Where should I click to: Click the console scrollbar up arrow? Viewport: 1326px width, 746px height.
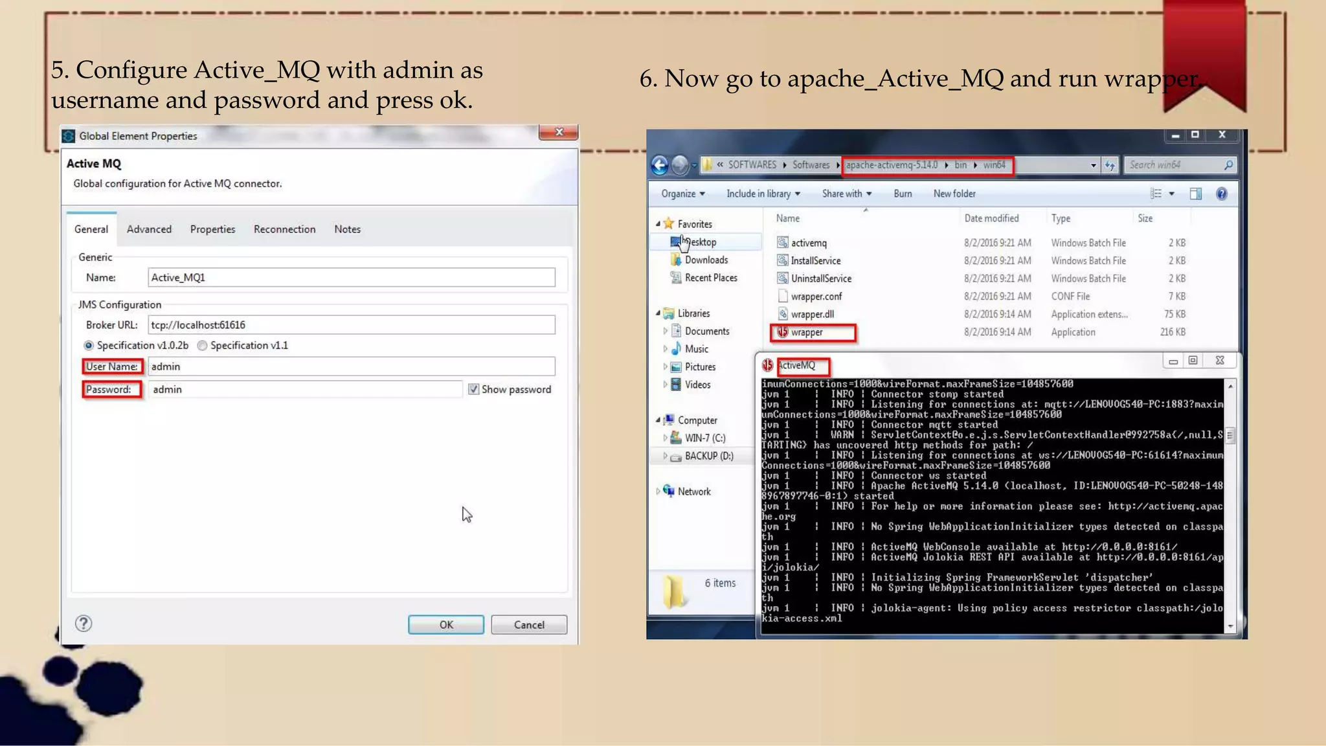1230,386
